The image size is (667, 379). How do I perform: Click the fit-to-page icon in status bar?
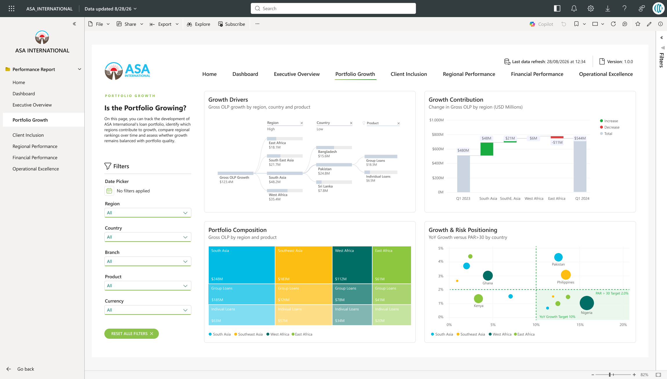pyautogui.click(x=658, y=375)
